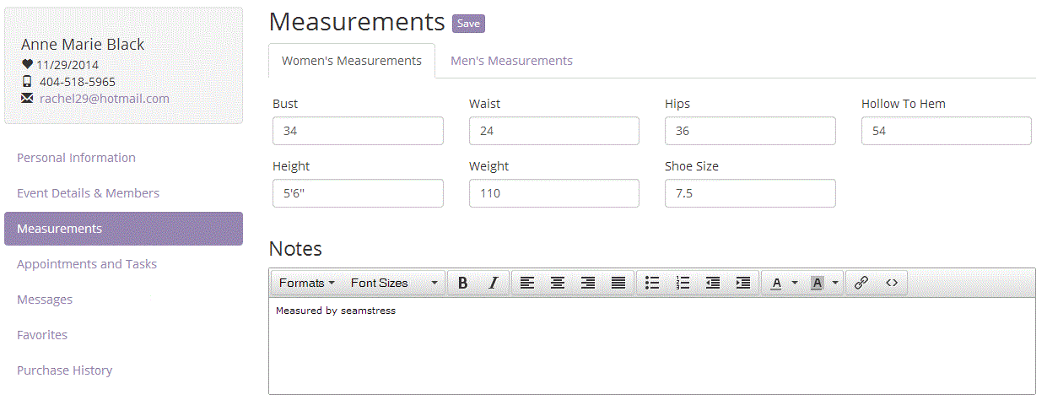Toggle bold formatting in Notes editor
Viewport: 1047px width, 400px height.
coord(462,283)
